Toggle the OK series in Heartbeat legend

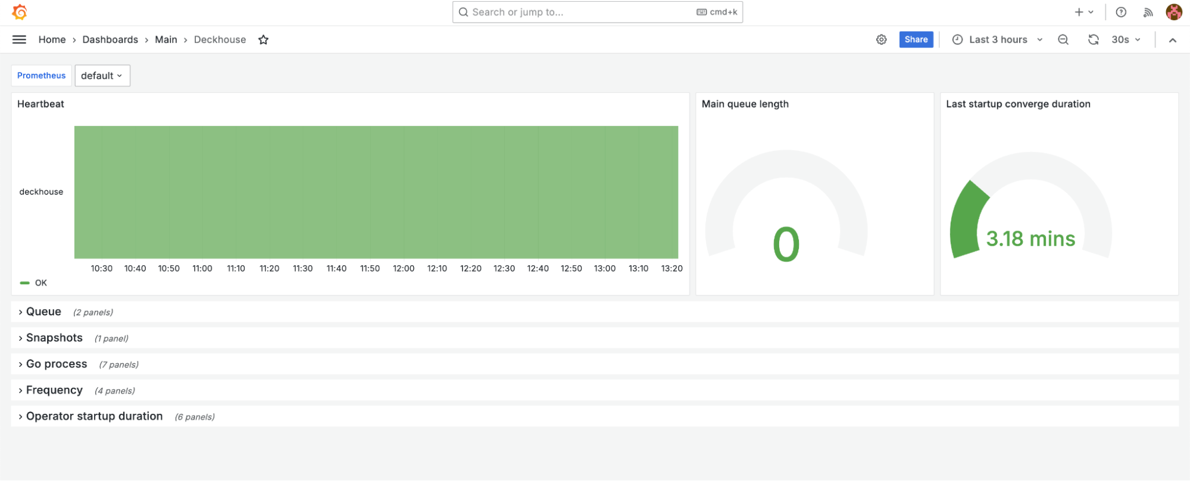coord(40,283)
